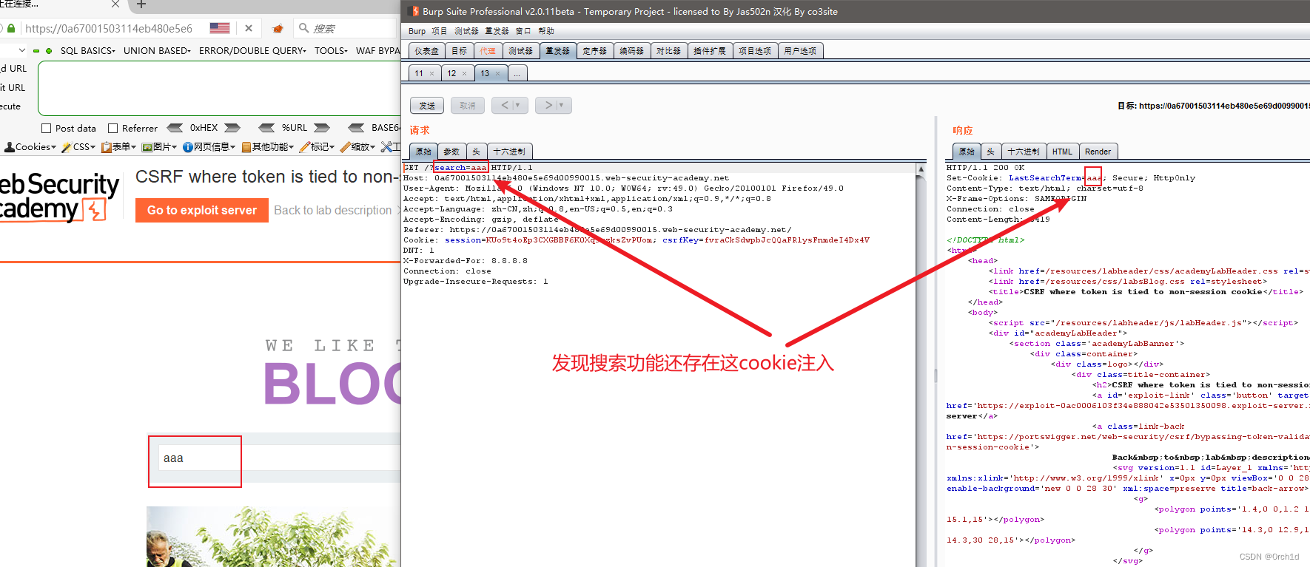Close the loading browser tab

pos(115,4)
